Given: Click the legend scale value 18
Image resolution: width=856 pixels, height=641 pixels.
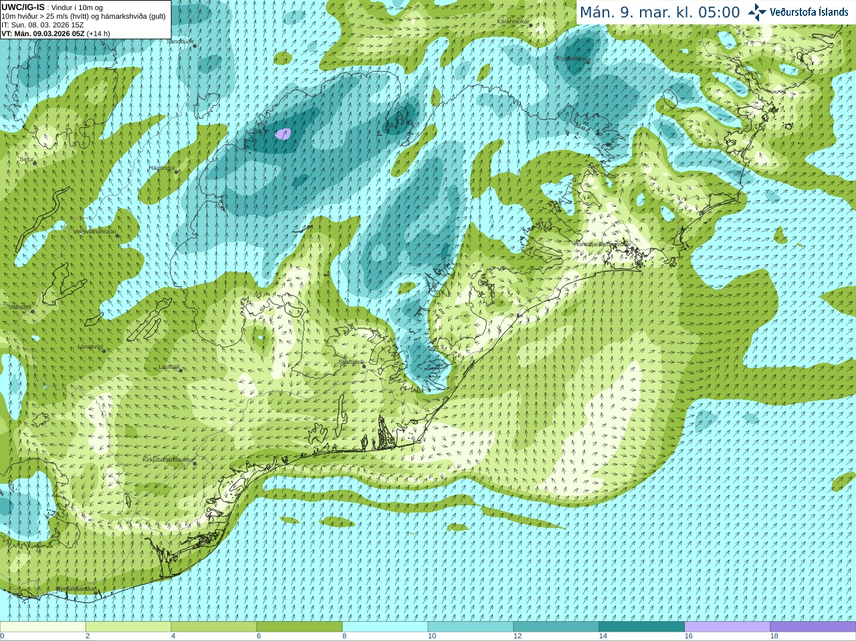Looking at the screenshot, I should 774,636.
